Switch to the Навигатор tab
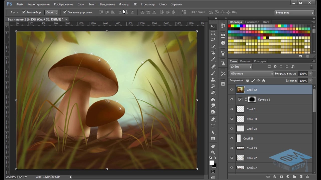The image size is (321, 180). [252, 22]
